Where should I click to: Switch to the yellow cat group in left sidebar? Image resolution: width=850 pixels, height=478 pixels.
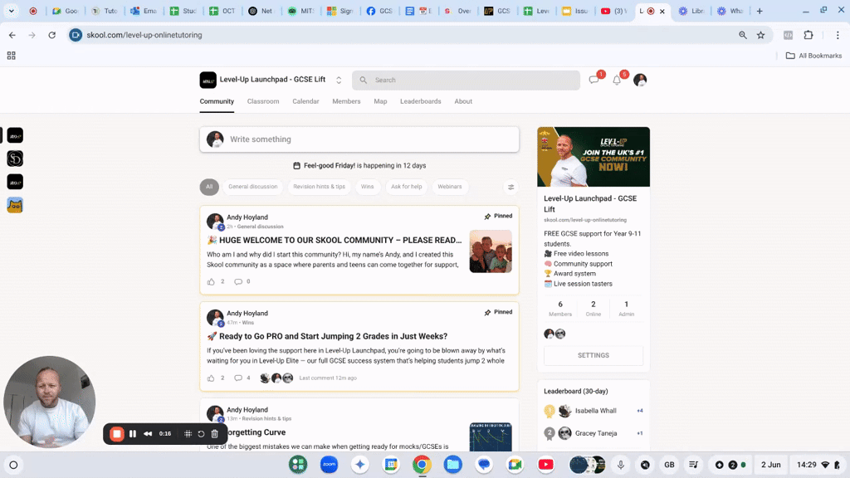pyautogui.click(x=15, y=205)
